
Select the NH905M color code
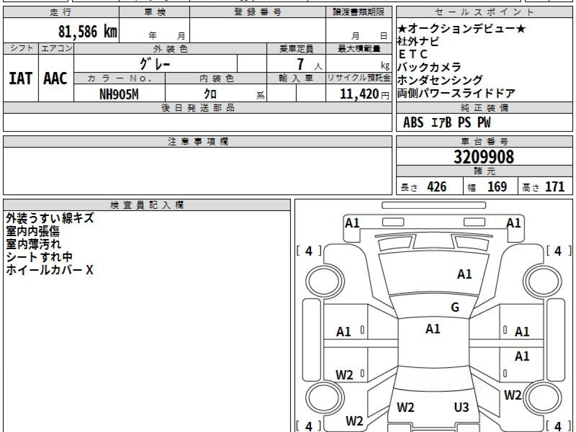point(119,94)
